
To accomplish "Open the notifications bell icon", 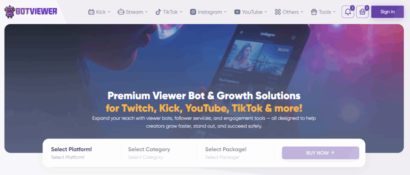I will pos(348,12).
